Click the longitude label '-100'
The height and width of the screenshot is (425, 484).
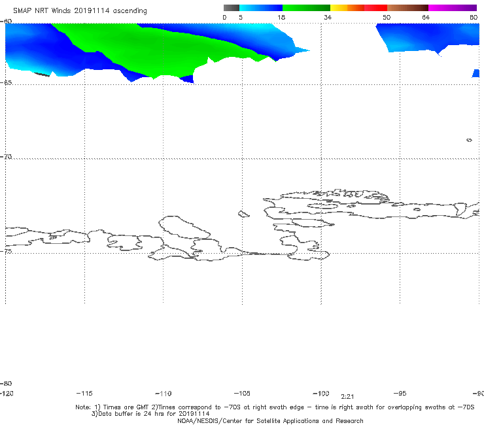coord(321,394)
